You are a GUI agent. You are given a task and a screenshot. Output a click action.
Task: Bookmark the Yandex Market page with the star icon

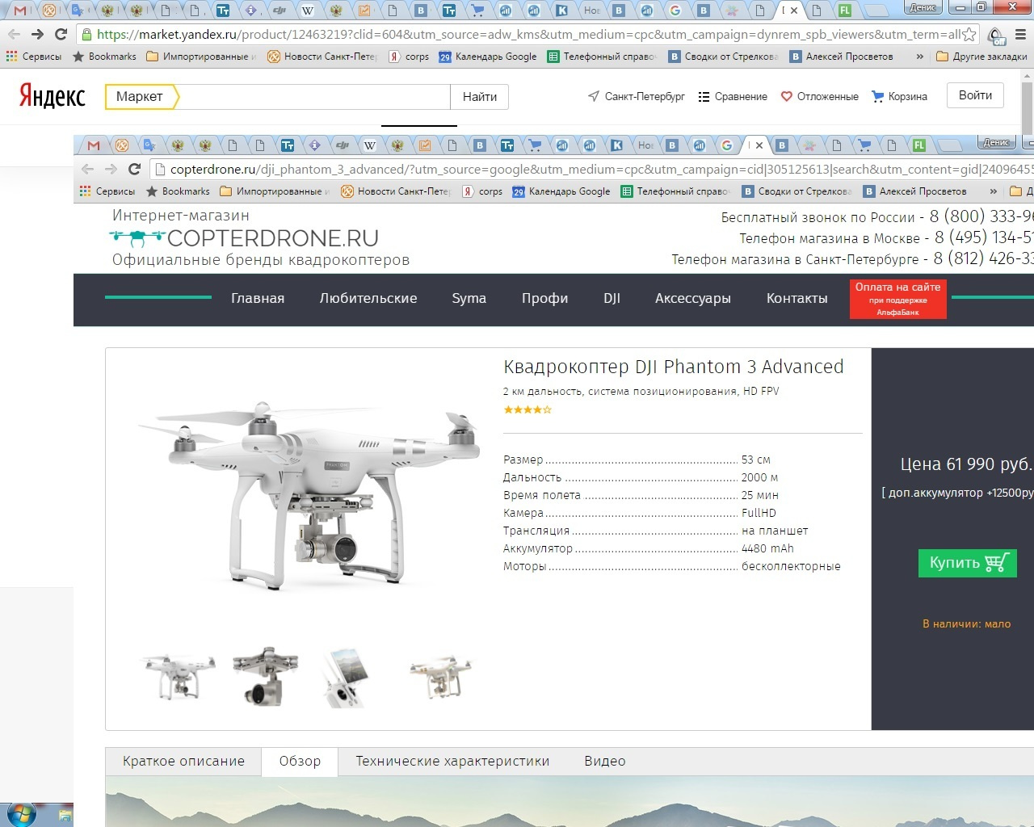click(x=969, y=35)
